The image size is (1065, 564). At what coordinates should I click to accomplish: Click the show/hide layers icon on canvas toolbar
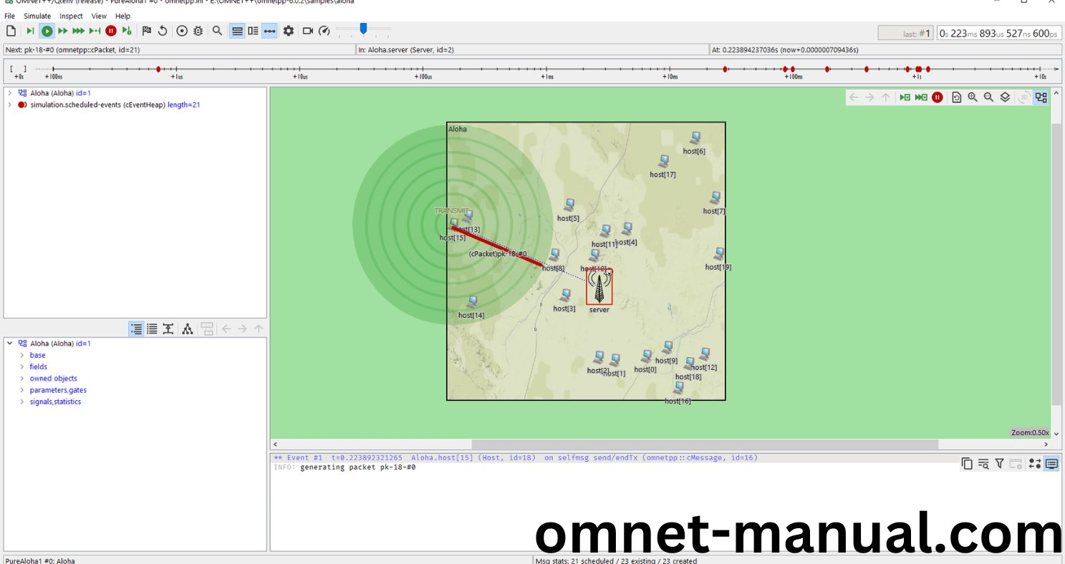coord(1005,97)
